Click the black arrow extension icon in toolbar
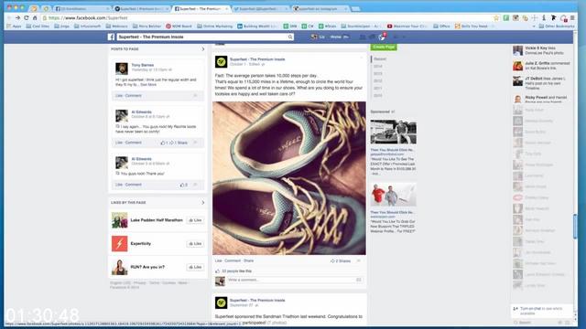586x329 pixels. (553, 17)
